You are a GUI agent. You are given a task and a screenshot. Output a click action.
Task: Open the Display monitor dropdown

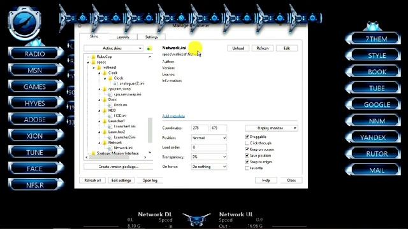coord(272,128)
